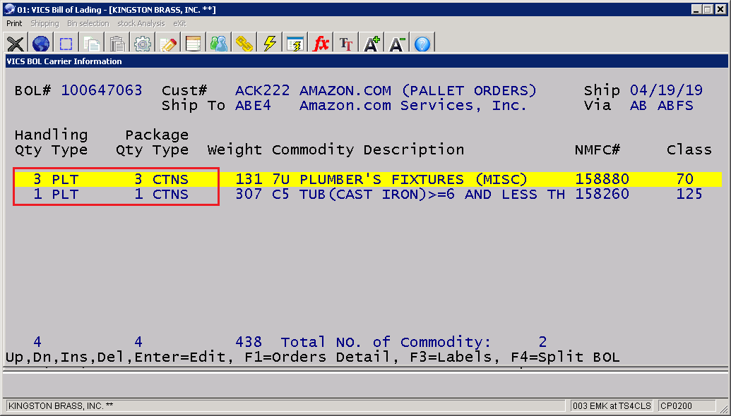Decrease font size with A-minus icon
This screenshot has width=731, height=416.
(397, 44)
